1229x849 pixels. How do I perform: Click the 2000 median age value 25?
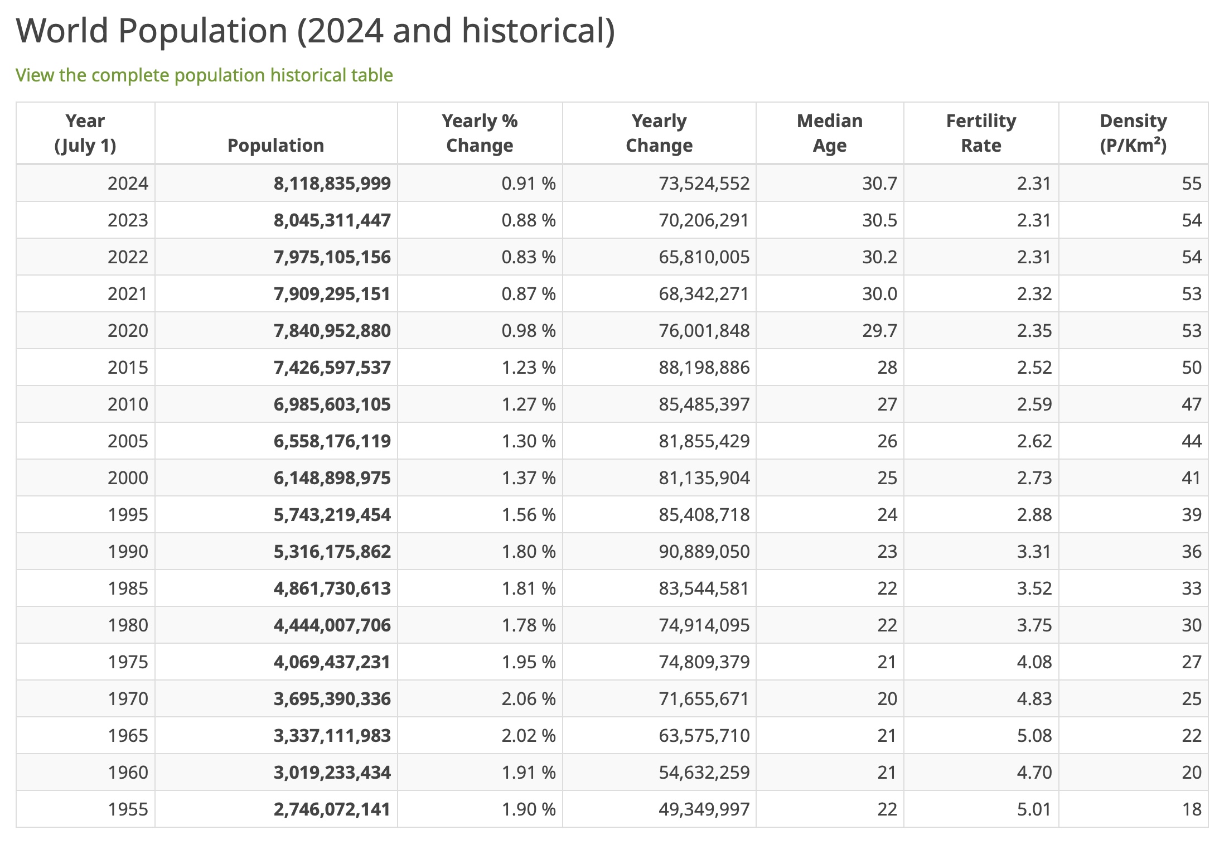[x=887, y=478]
